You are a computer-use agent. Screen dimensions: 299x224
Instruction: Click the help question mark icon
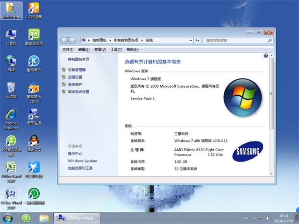coord(266,56)
